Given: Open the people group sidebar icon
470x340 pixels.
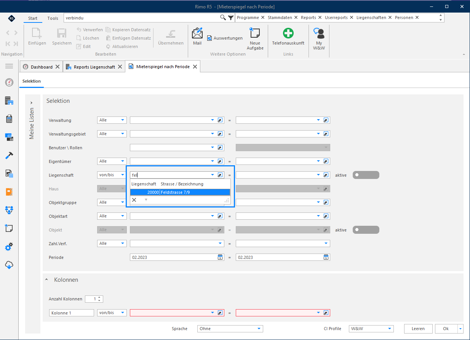Looking at the screenshot, I should pos(9,210).
